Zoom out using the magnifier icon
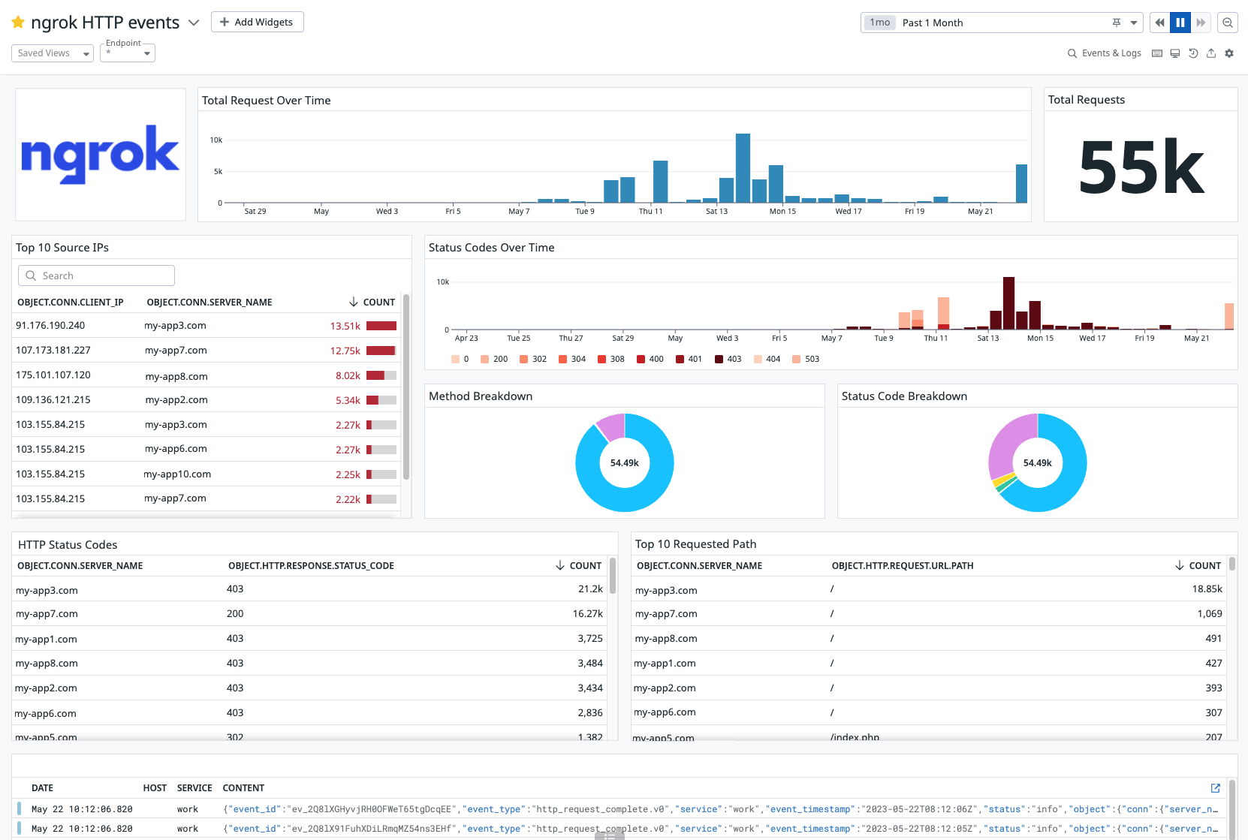This screenshot has width=1248, height=840. (x=1228, y=23)
